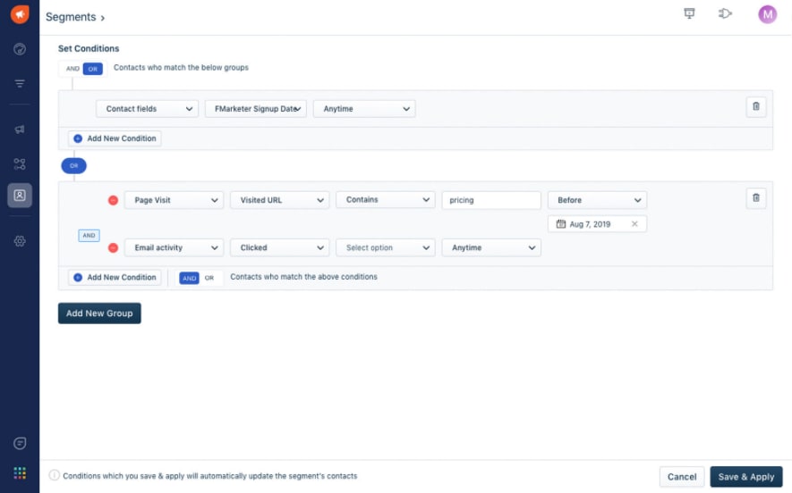Viewport: 792px width, 493px height.
Task: Click the pricing text field
Action: pos(491,200)
